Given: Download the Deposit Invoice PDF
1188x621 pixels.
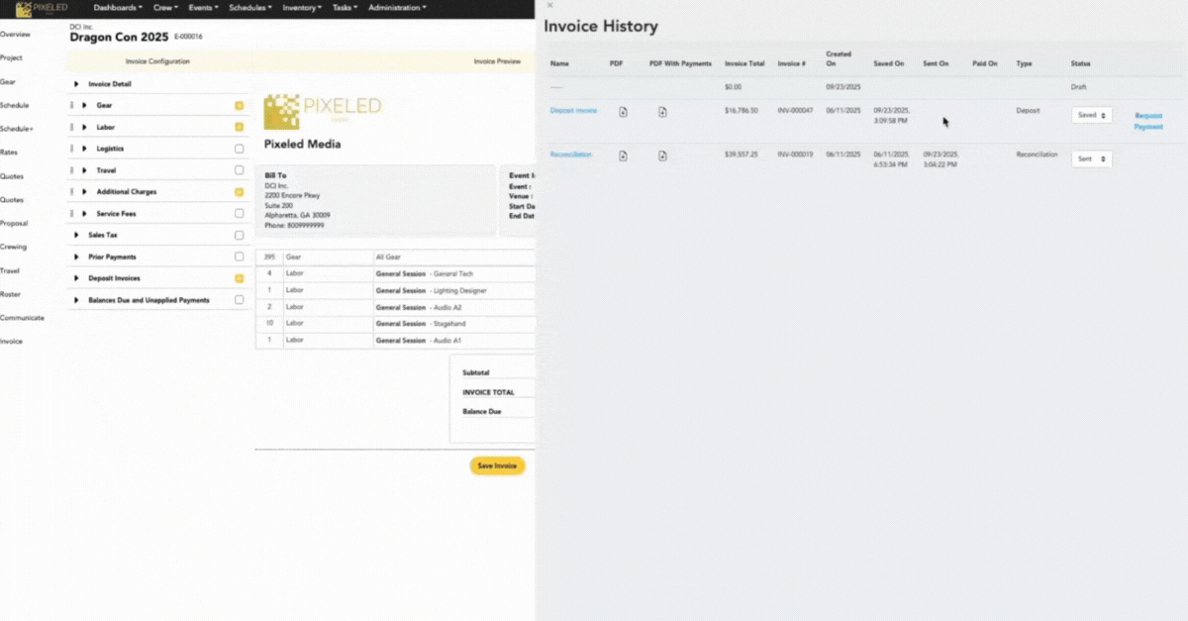Looking at the screenshot, I should [623, 112].
